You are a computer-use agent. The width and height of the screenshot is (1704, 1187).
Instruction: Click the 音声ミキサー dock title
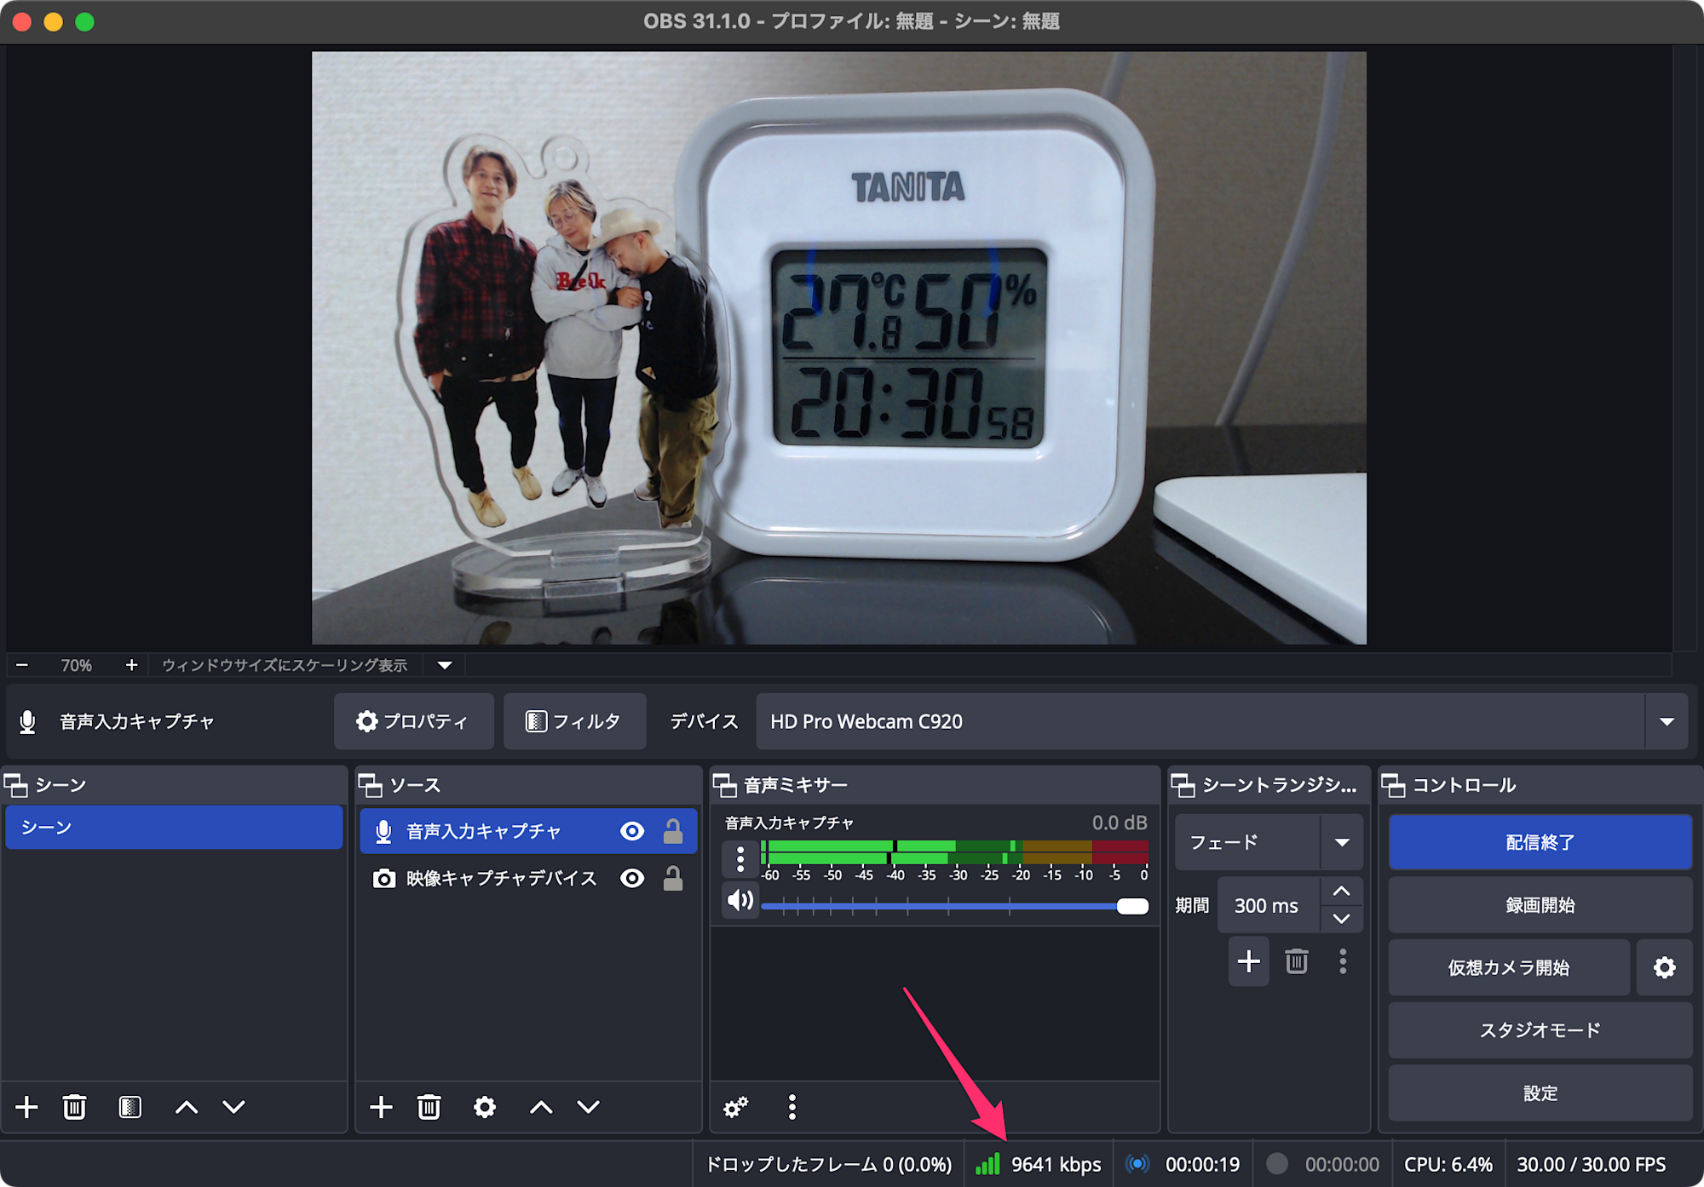pos(796,784)
